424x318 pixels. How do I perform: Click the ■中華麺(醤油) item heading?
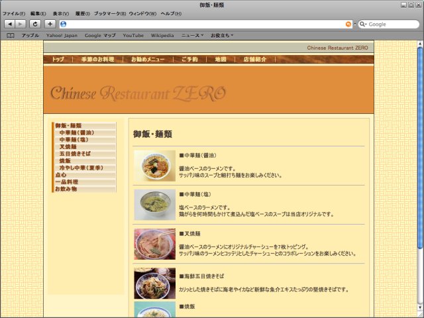pos(197,156)
